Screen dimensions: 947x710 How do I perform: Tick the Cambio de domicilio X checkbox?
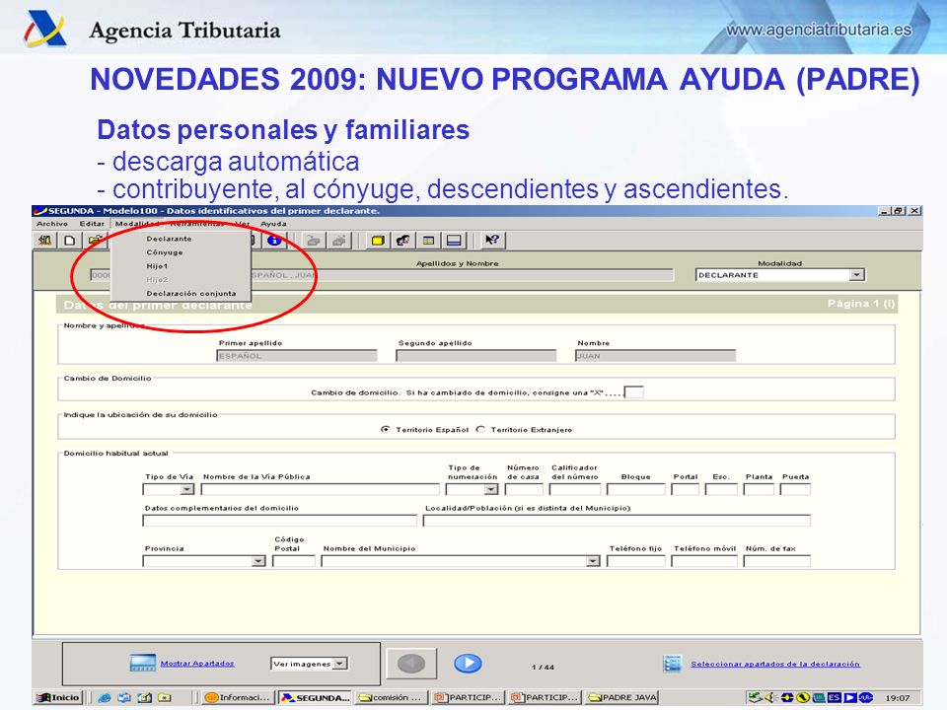pyautogui.click(x=633, y=391)
